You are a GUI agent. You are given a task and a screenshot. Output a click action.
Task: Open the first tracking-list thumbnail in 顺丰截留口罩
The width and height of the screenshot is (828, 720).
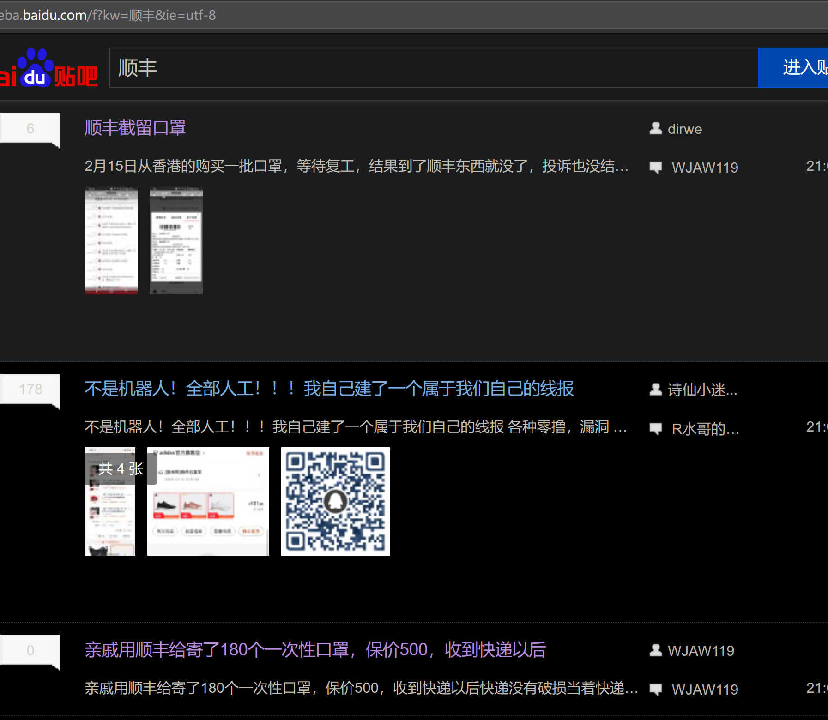pyautogui.click(x=111, y=240)
